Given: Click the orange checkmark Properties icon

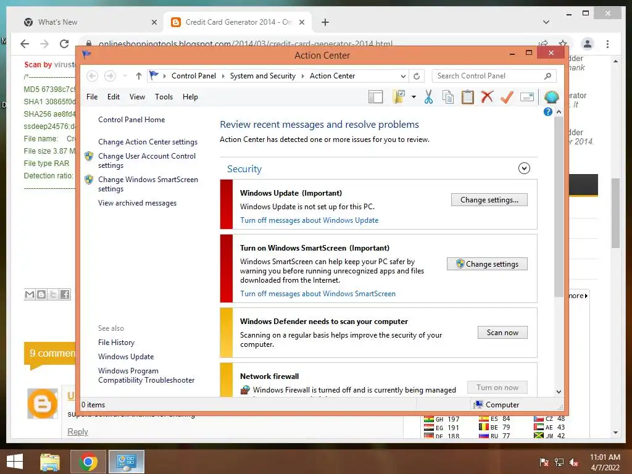Looking at the screenshot, I should coord(507,97).
